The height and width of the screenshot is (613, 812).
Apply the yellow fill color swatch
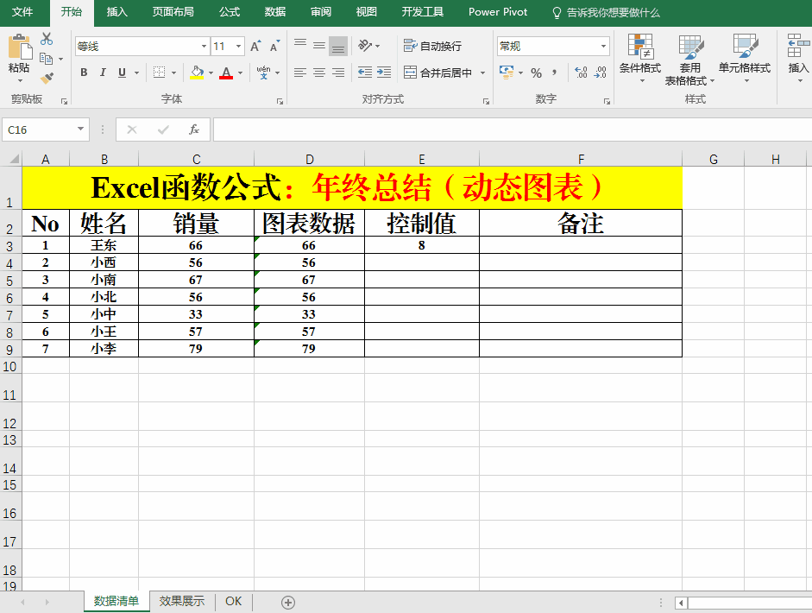[x=197, y=73]
